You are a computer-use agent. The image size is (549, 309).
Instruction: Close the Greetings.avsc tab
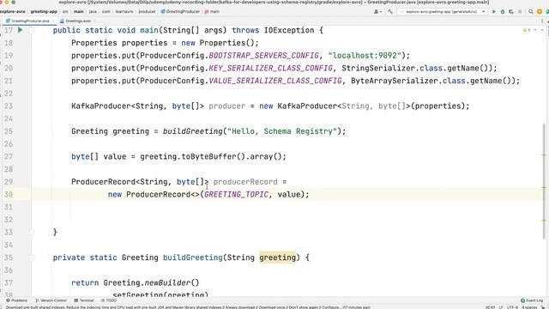(x=94, y=21)
